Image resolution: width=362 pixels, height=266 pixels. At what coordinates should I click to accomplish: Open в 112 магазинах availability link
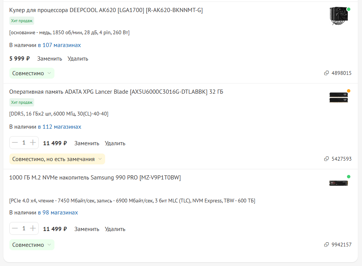tap(60, 127)
